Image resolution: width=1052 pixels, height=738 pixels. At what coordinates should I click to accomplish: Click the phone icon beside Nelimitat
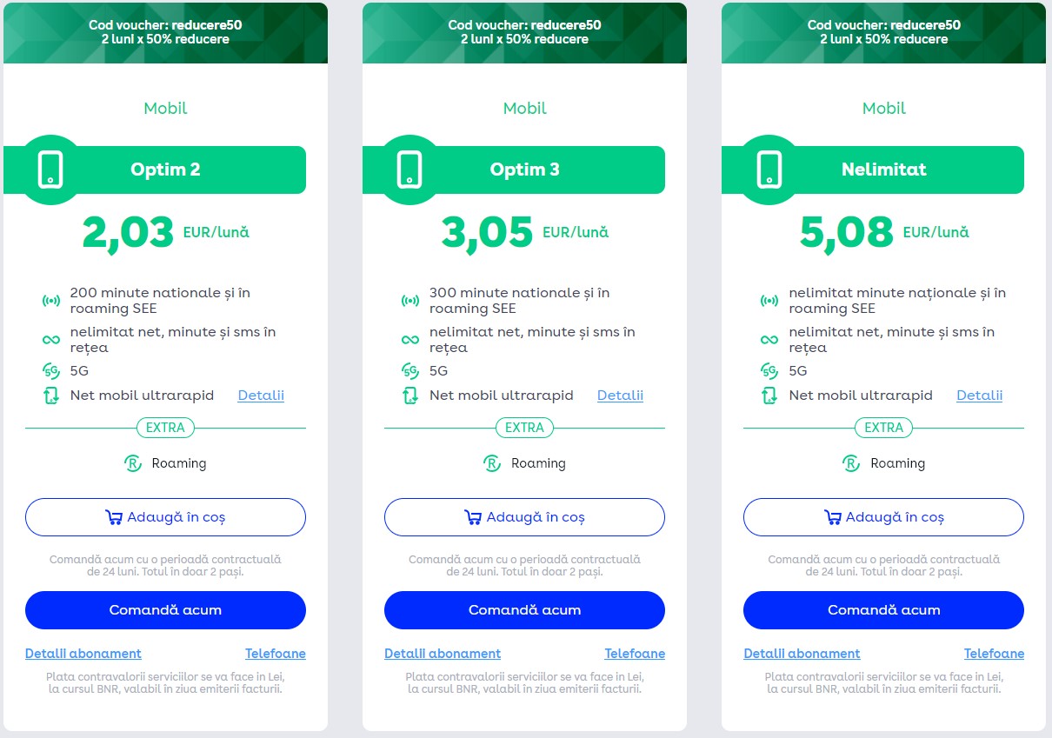tap(769, 170)
